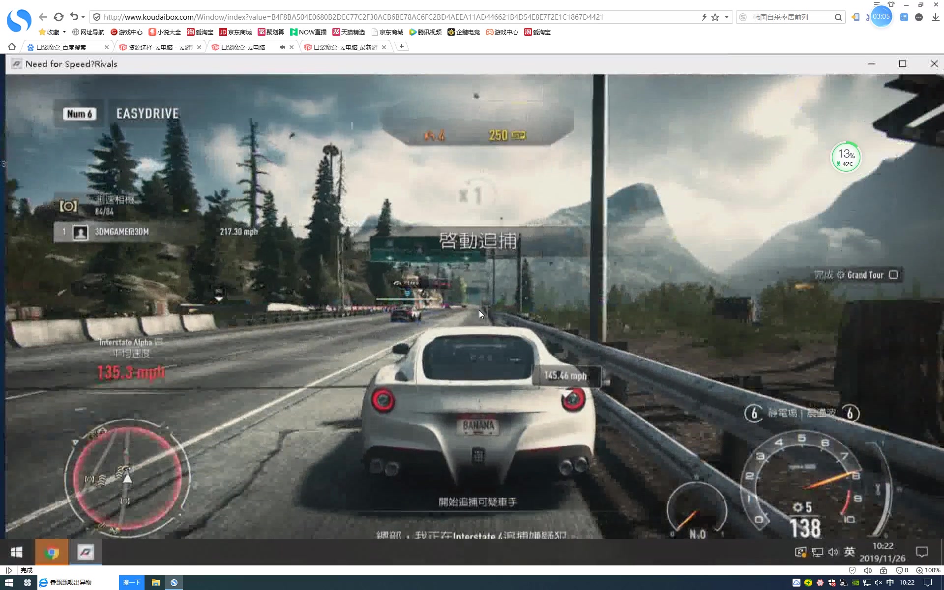The width and height of the screenshot is (944, 590).
Task: Open the more extensions dots icon
Action: tap(919, 17)
